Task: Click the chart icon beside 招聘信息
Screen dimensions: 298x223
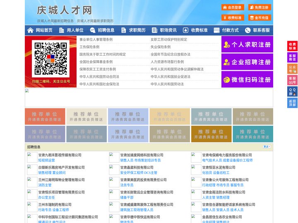Action: click(92, 30)
